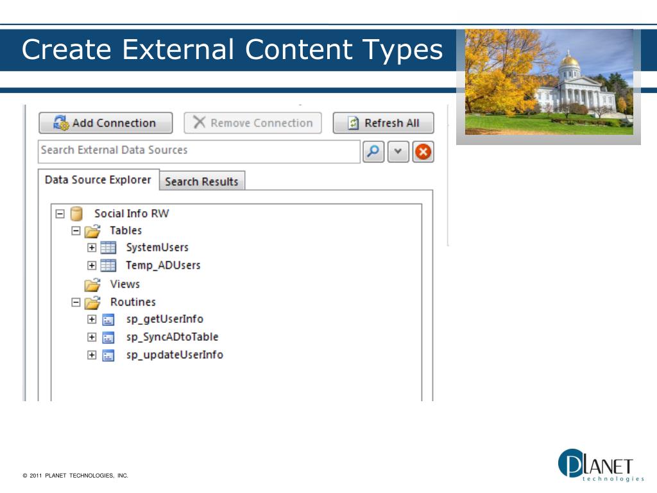Expand the SystemUsers table
This screenshot has height=493, width=657.
click(92, 248)
